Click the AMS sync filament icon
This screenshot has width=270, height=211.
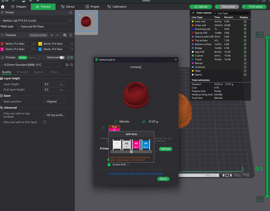(65, 35)
